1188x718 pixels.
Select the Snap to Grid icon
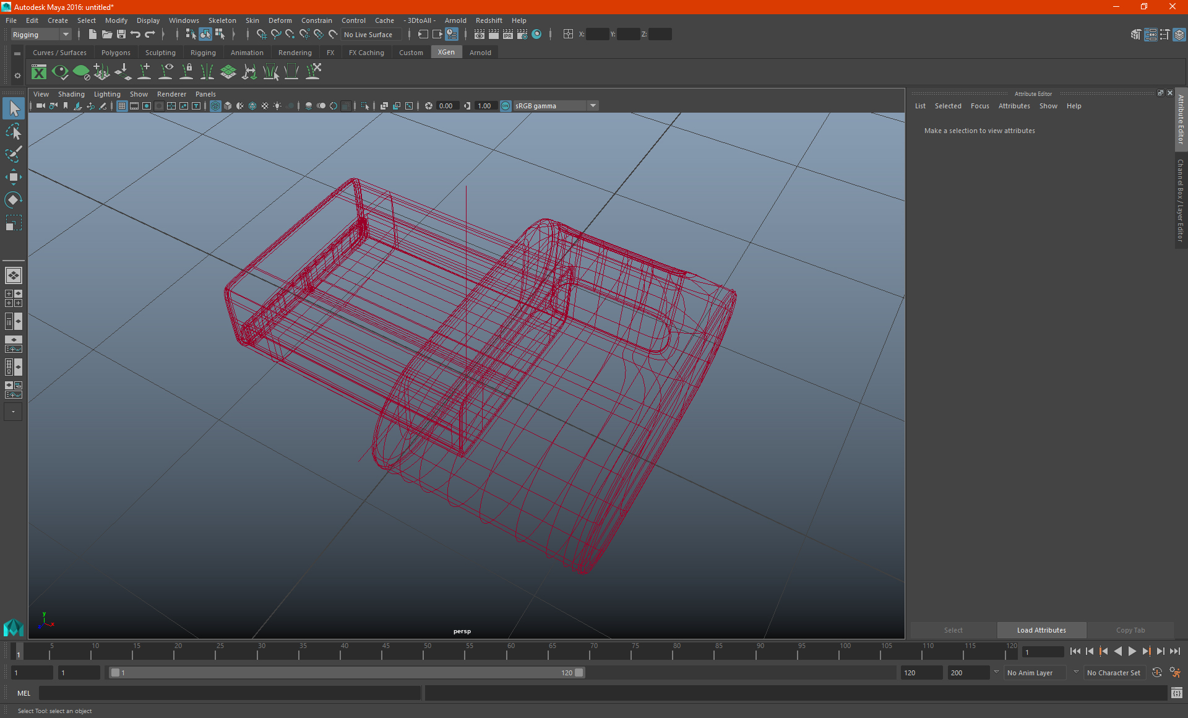coord(261,34)
